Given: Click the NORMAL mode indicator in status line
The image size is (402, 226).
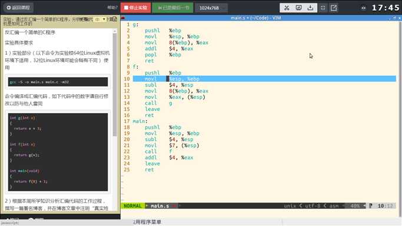Looking at the screenshot, I should (x=132, y=206).
